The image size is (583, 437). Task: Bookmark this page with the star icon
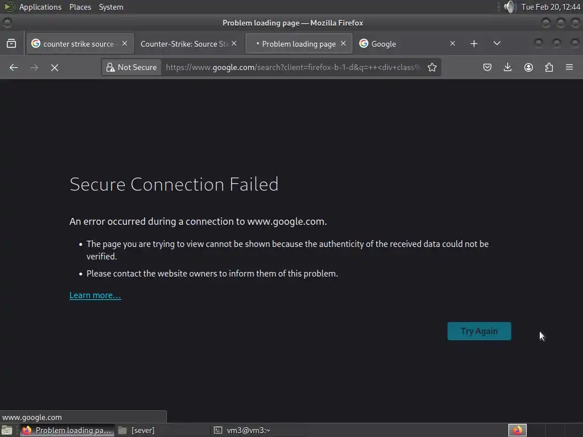click(432, 67)
